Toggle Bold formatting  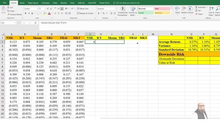pos(25,13)
